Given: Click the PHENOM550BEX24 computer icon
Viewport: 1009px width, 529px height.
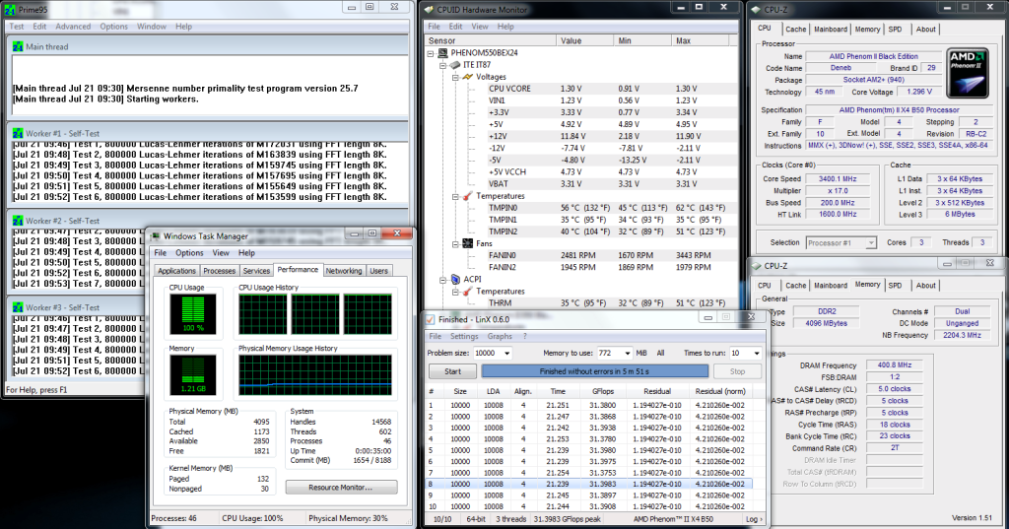Looking at the screenshot, I should 442,53.
